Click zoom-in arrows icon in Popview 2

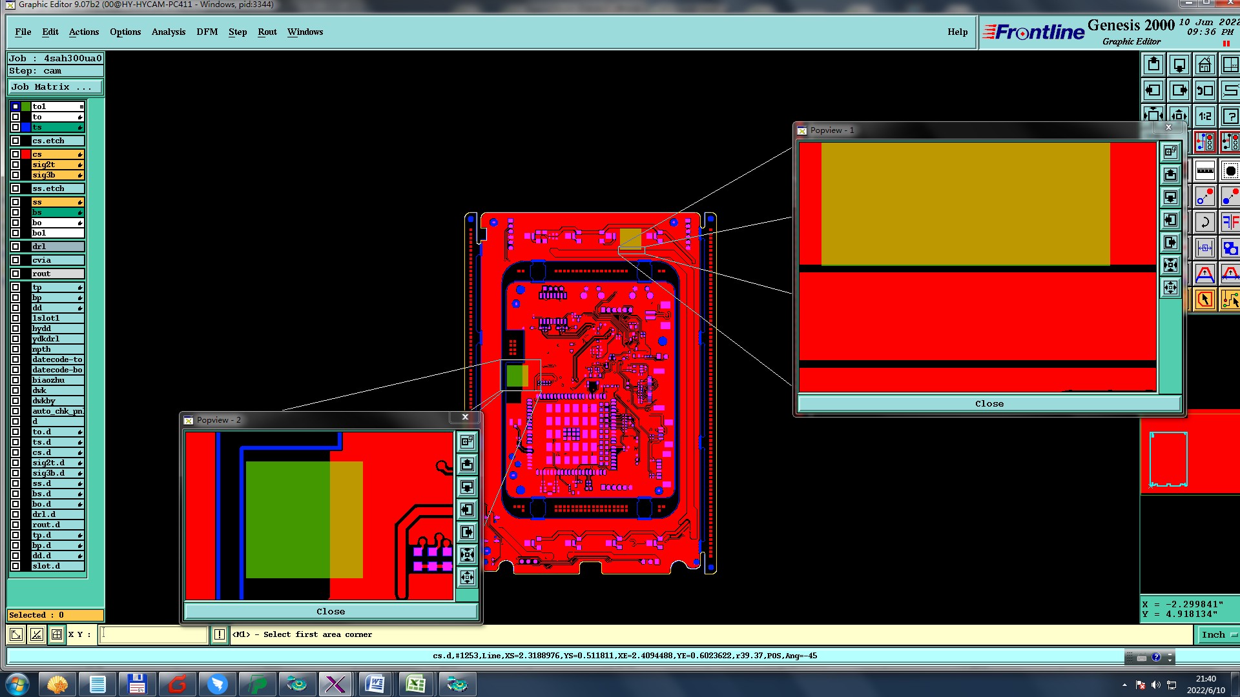tap(467, 554)
